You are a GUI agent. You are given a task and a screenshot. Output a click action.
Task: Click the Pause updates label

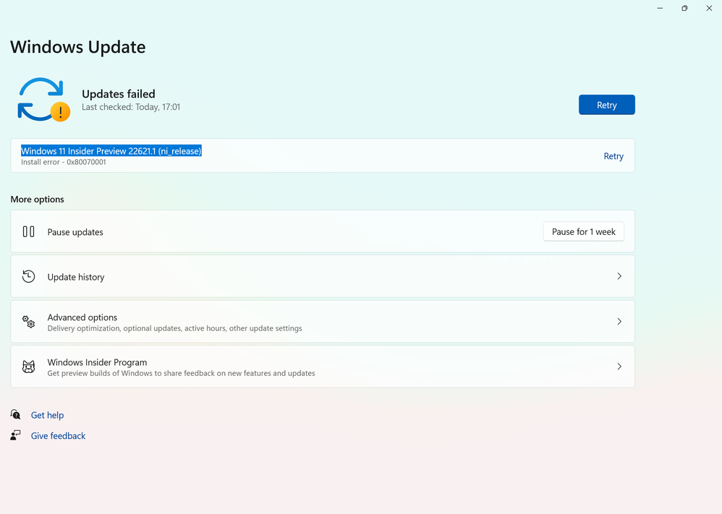(75, 232)
